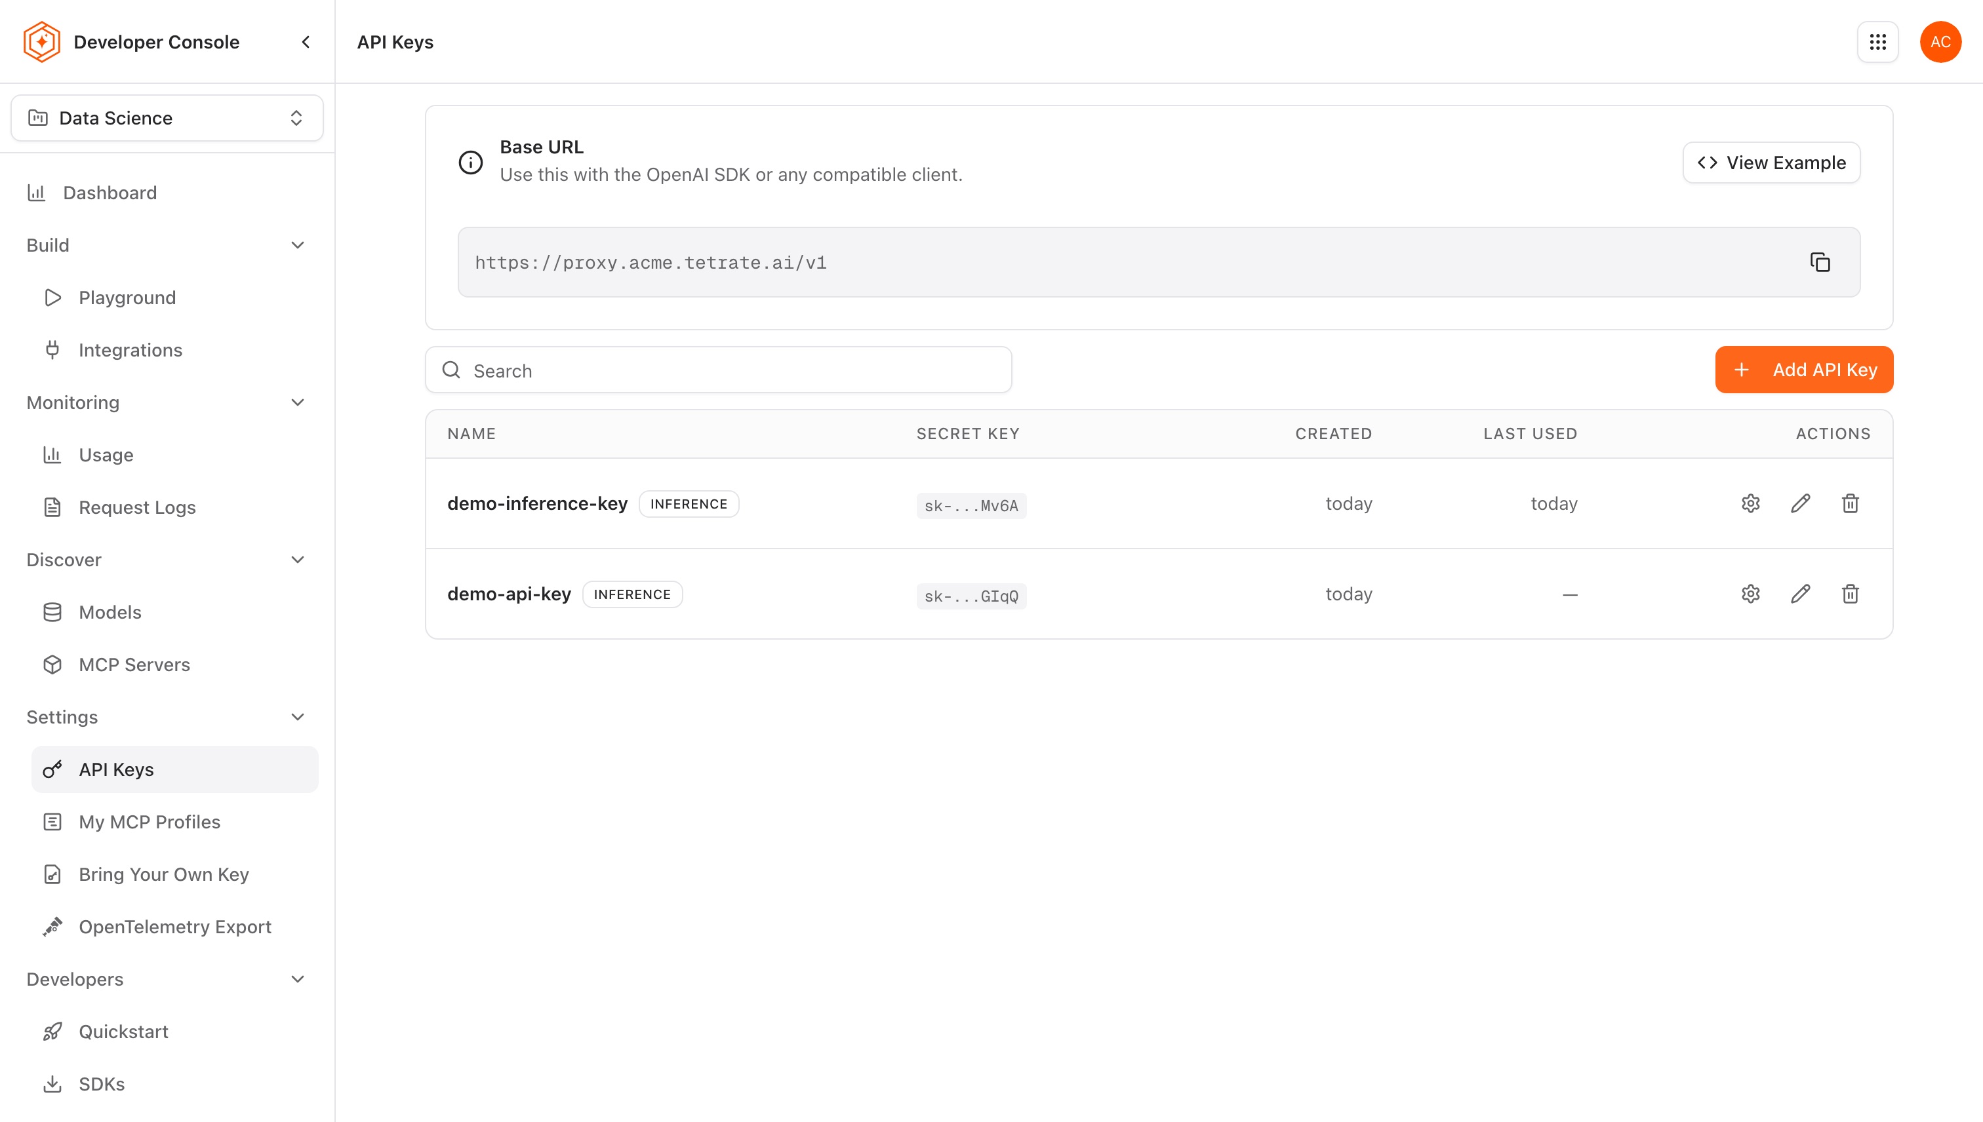1983x1122 pixels.
Task: Click the View Example button
Action: coord(1771,163)
